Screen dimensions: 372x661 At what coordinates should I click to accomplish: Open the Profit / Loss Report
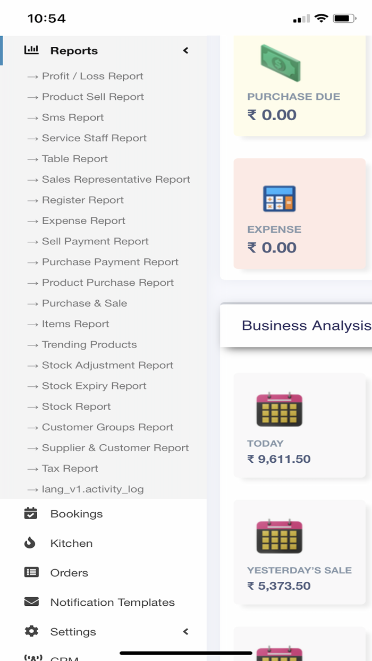tap(92, 76)
